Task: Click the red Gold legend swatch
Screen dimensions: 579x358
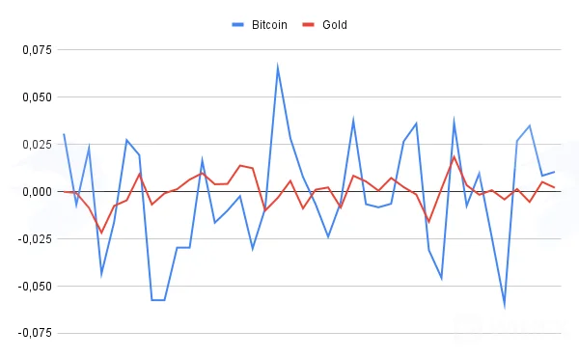Action: 309,25
